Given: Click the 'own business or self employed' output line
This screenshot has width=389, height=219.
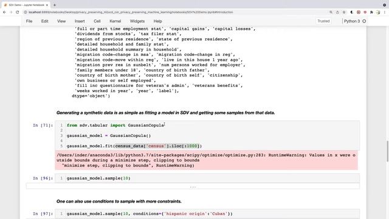Looking at the screenshot, I should click(x=115, y=80).
